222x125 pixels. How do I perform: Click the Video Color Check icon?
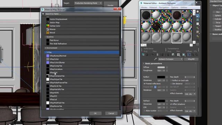tap(198, 28)
